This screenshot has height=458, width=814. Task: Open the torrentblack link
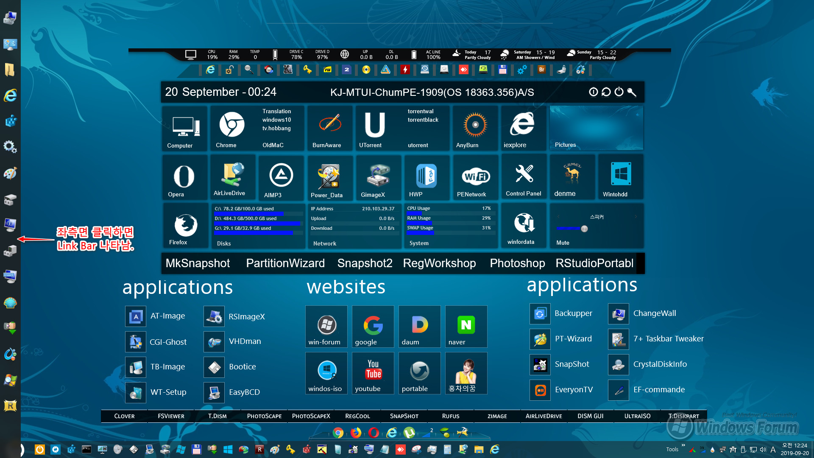[423, 120]
